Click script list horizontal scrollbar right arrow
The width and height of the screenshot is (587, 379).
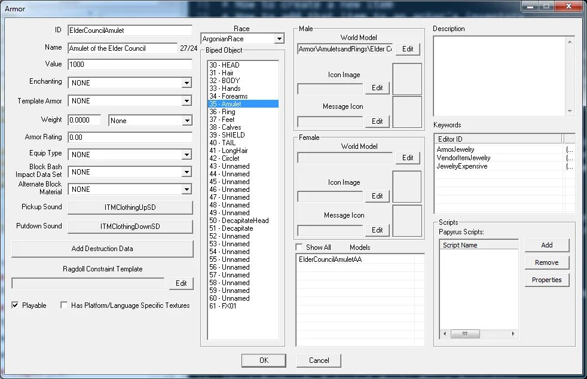(513, 334)
